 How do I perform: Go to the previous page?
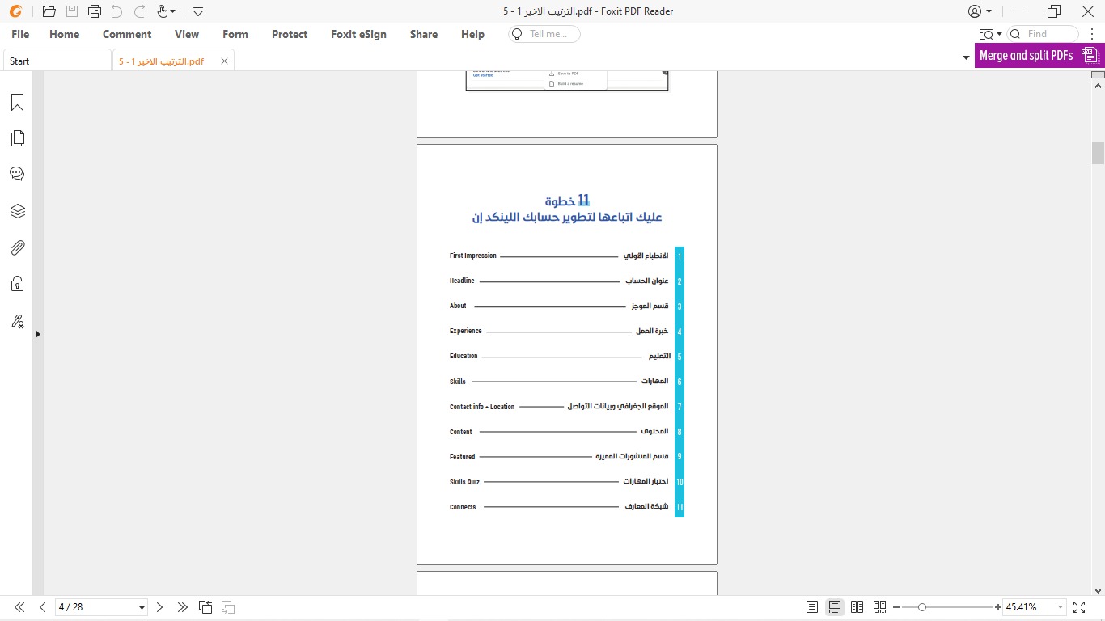click(x=42, y=607)
